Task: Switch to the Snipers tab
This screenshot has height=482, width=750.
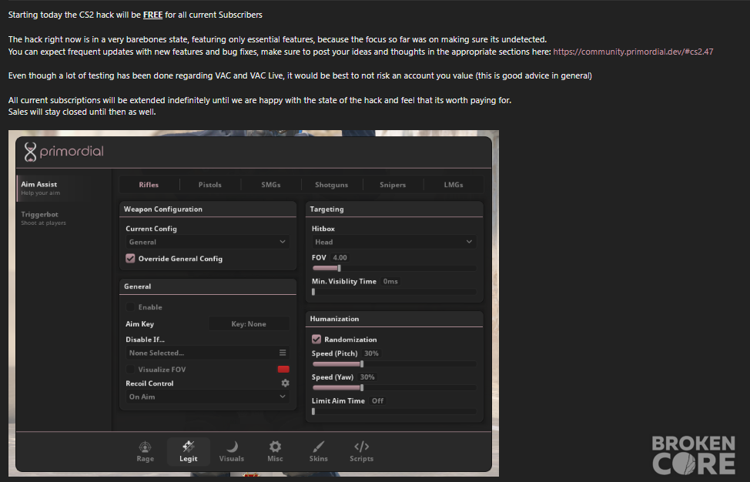Action: pyautogui.click(x=393, y=185)
